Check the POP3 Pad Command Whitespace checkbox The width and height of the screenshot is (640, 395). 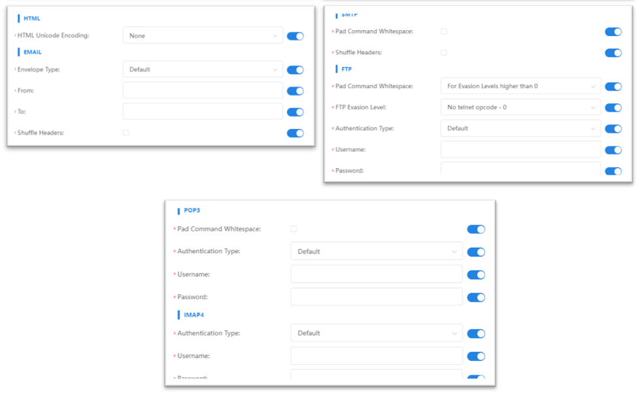point(294,229)
